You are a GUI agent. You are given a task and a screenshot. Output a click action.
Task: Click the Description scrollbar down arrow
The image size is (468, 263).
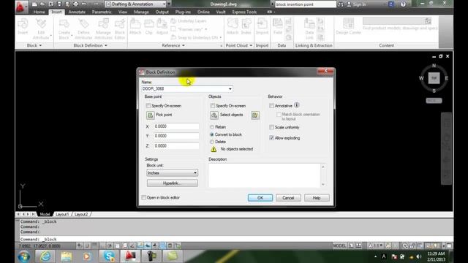323,185
